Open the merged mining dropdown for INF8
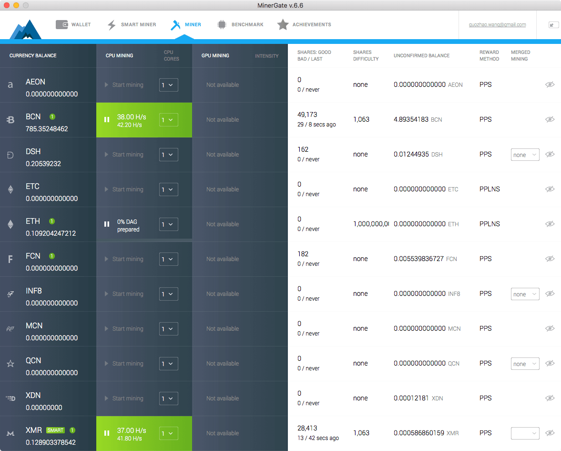Screen dimensions: 561x451 point(525,294)
